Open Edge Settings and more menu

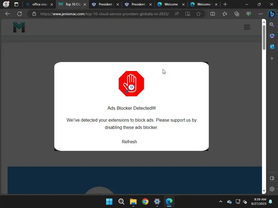tap(260, 14)
